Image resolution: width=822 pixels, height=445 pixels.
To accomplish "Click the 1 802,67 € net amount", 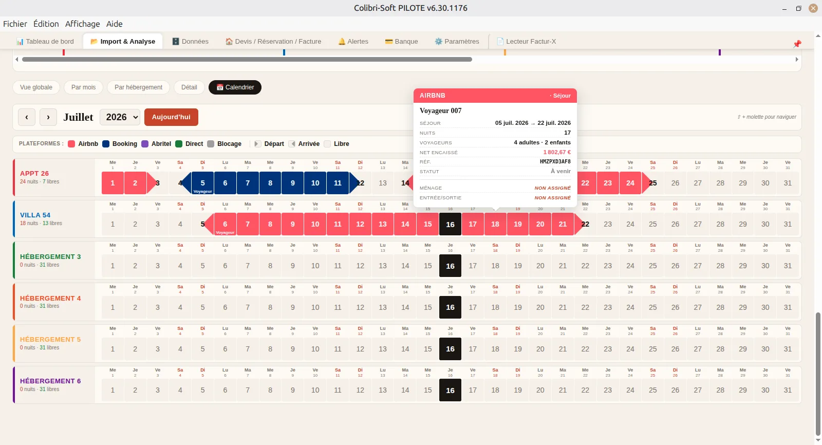I will tap(557, 152).
